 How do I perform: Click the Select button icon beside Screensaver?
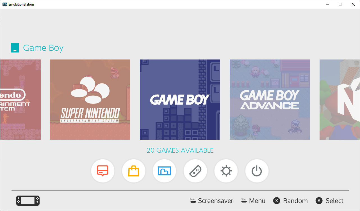pyautogui.click(x=193, y=200)
